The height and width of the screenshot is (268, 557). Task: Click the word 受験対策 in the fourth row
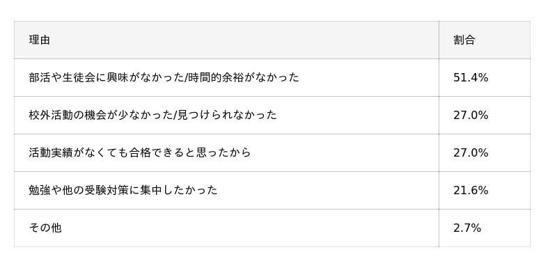(x=107, y=190)
